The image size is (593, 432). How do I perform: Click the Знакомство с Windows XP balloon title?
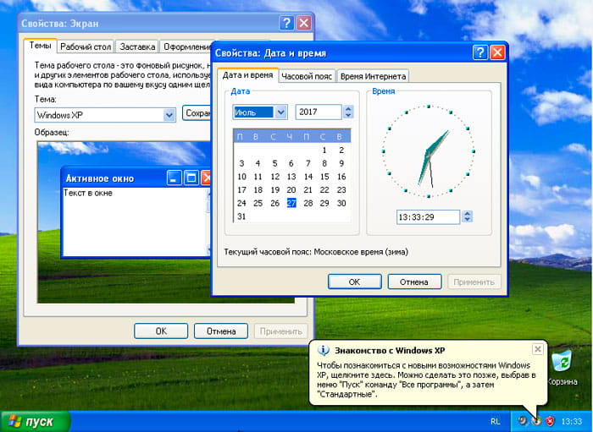[x=390, y=351]
